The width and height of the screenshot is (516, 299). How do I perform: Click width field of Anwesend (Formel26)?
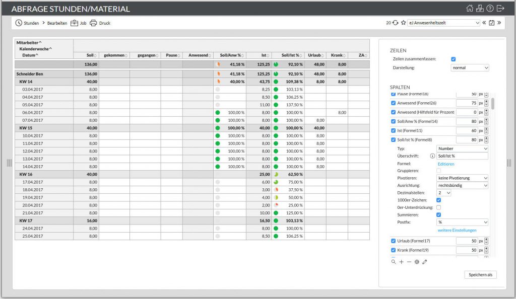(467, 103)
